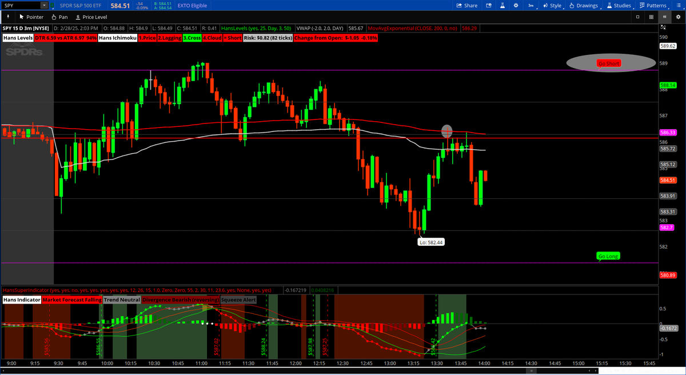Image resolution: width=686 pixels, height=375 pixels.
Task: Select the Pan tool
Action: coord(59,17)
